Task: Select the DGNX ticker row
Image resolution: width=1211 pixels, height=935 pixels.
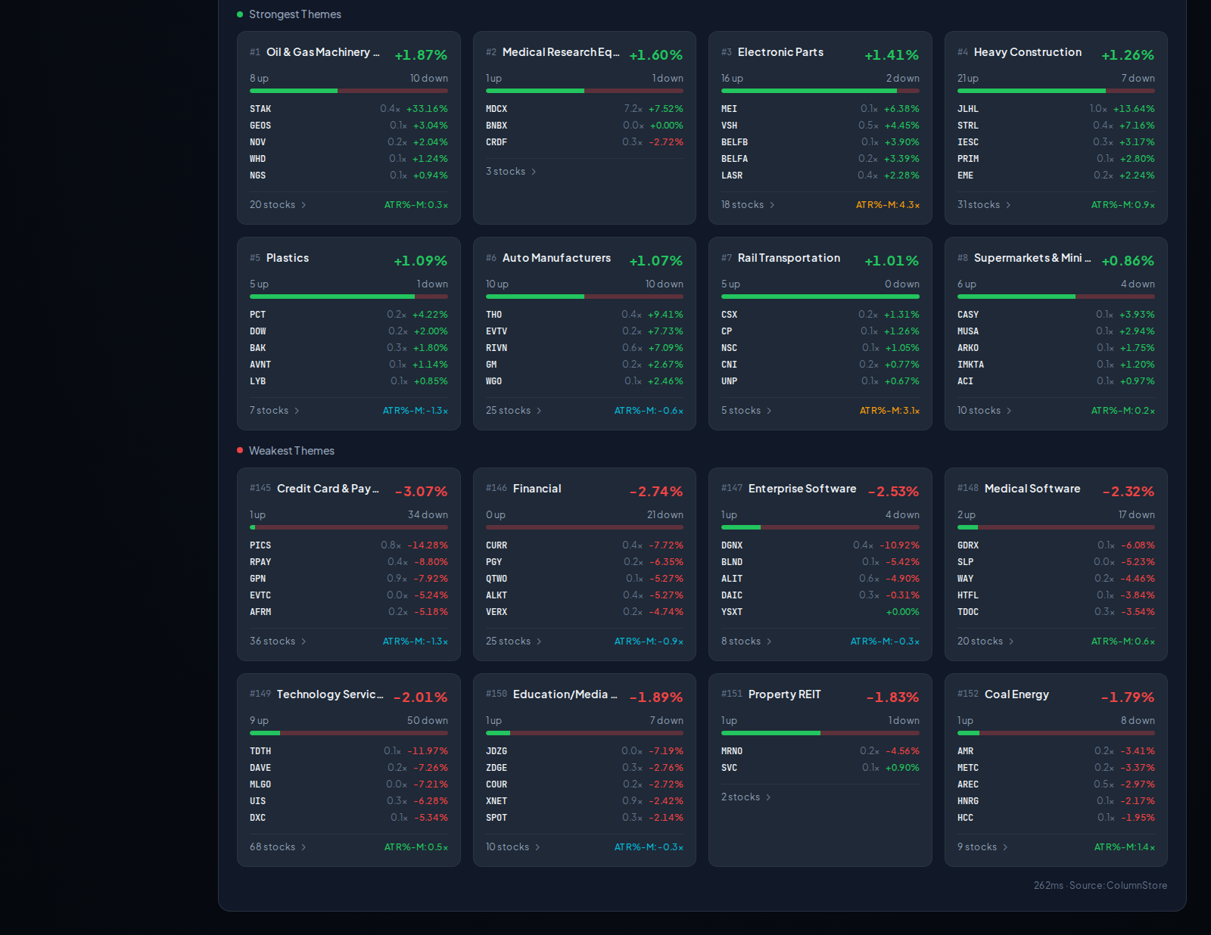Action: pyautogui.click(x=820, y=545)
